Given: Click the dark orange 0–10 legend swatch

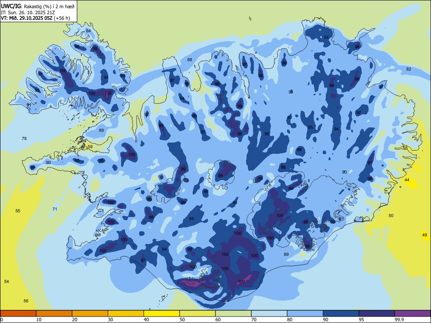Looking at the screenshot, I should [x=18, y=314].
